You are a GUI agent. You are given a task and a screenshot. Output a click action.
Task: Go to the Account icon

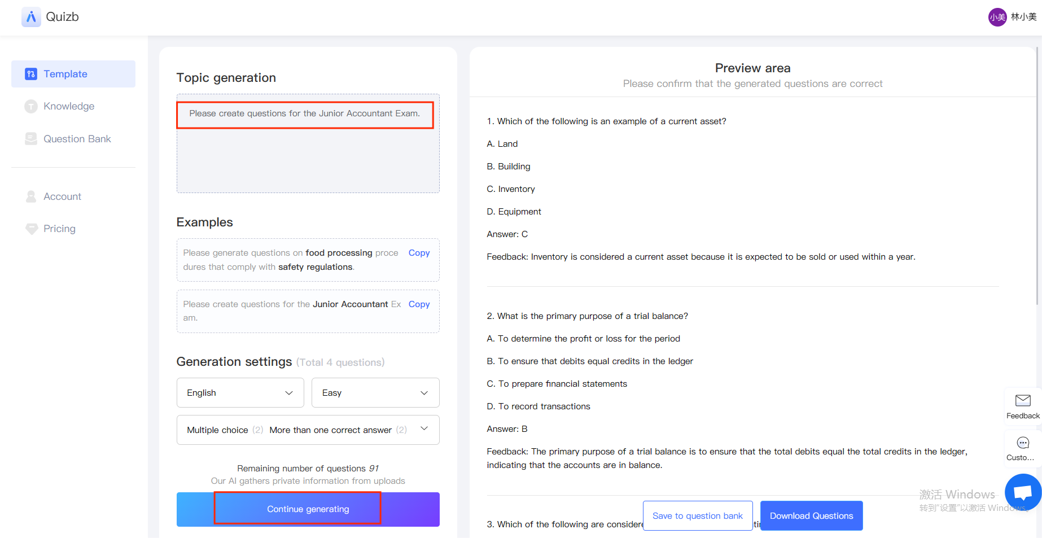click(x=31, y=196)
